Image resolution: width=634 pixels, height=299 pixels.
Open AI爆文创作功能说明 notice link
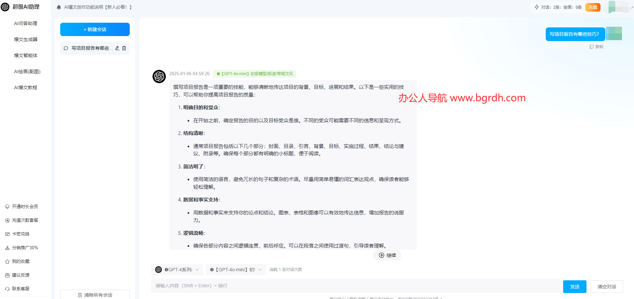tap(98, 7)
